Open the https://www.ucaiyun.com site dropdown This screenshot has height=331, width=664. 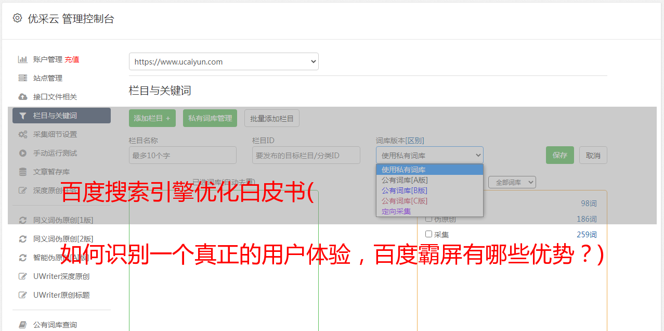coord(224,61)
